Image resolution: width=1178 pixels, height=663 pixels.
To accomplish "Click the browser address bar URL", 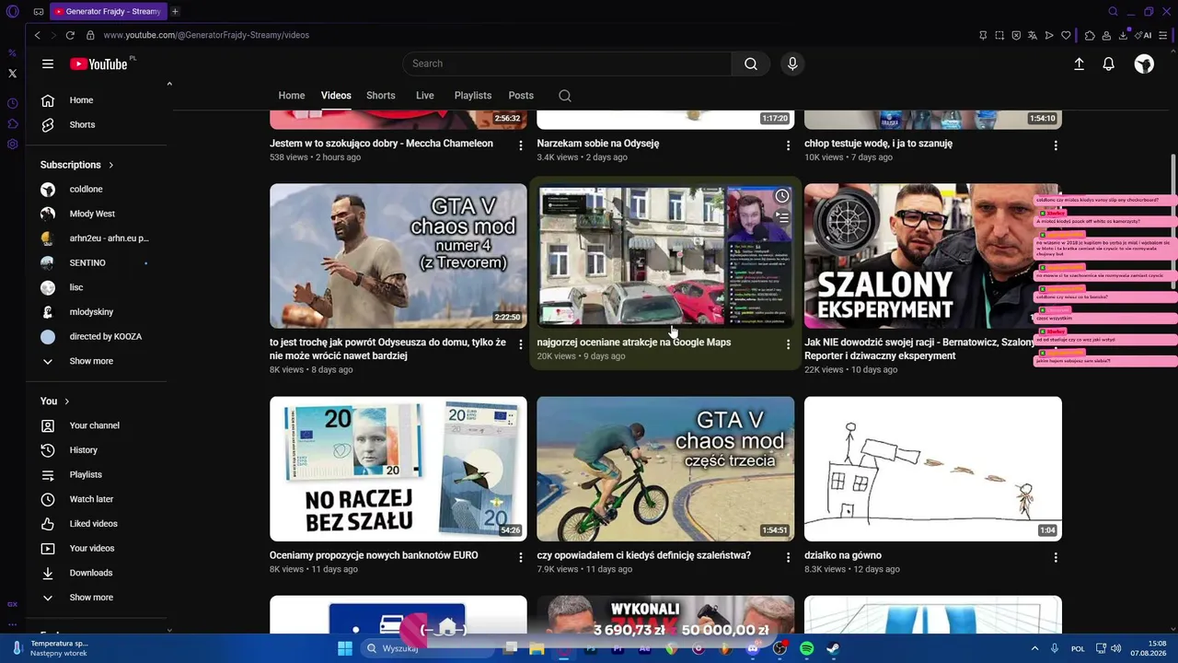I will 206,35.
